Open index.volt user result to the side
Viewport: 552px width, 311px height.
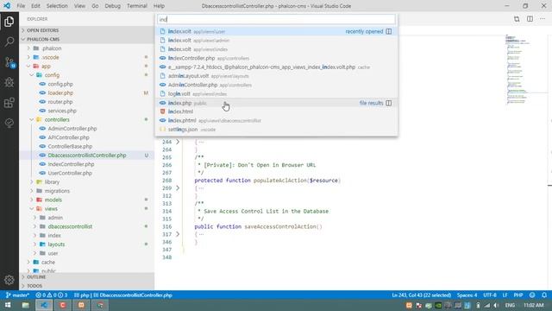(x=389, y=31)
